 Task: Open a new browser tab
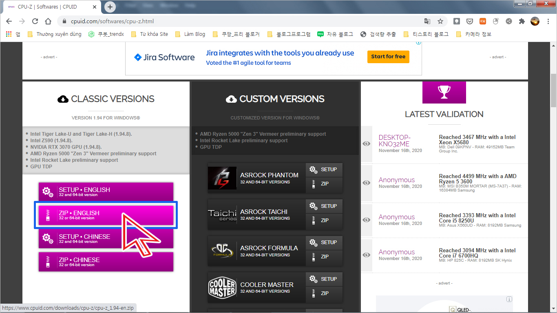tap(110, 7)
